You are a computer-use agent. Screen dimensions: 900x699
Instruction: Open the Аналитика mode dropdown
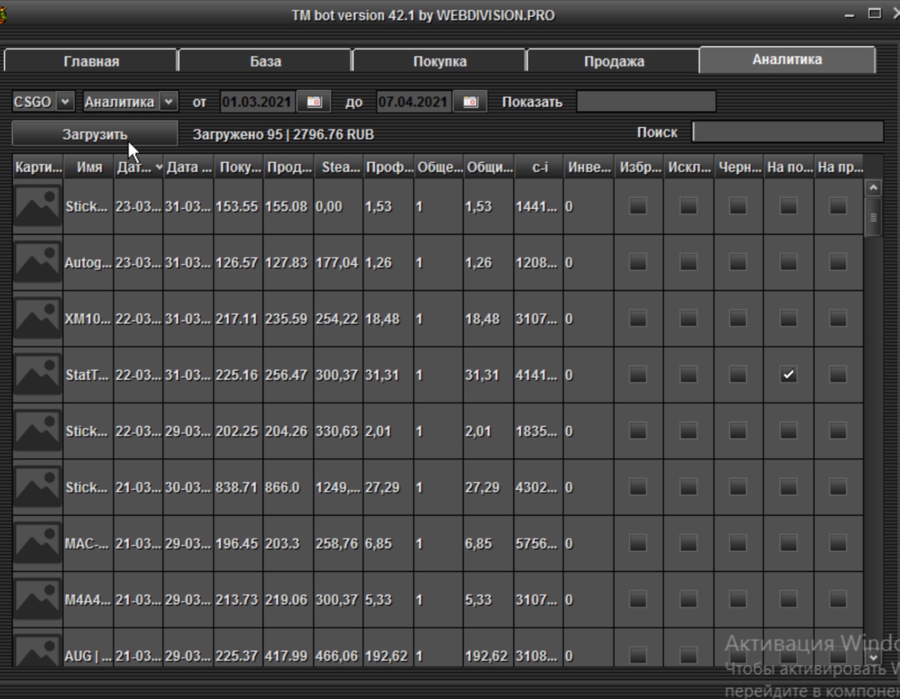coord(168,102)
